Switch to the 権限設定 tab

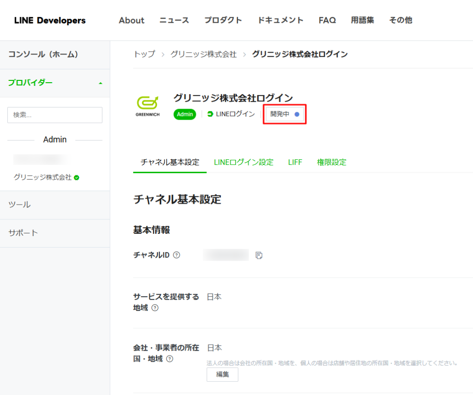pyautogui.click(x=331, y=162)
